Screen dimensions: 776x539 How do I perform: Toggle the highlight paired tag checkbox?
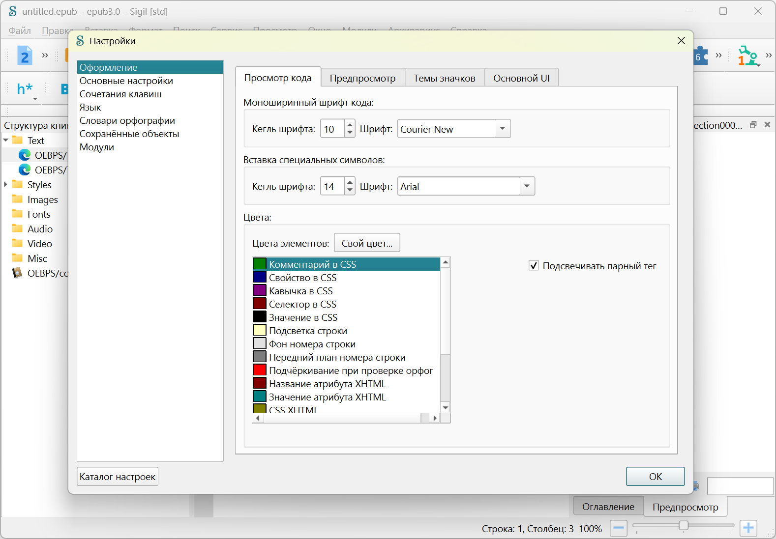pos(534,266)
